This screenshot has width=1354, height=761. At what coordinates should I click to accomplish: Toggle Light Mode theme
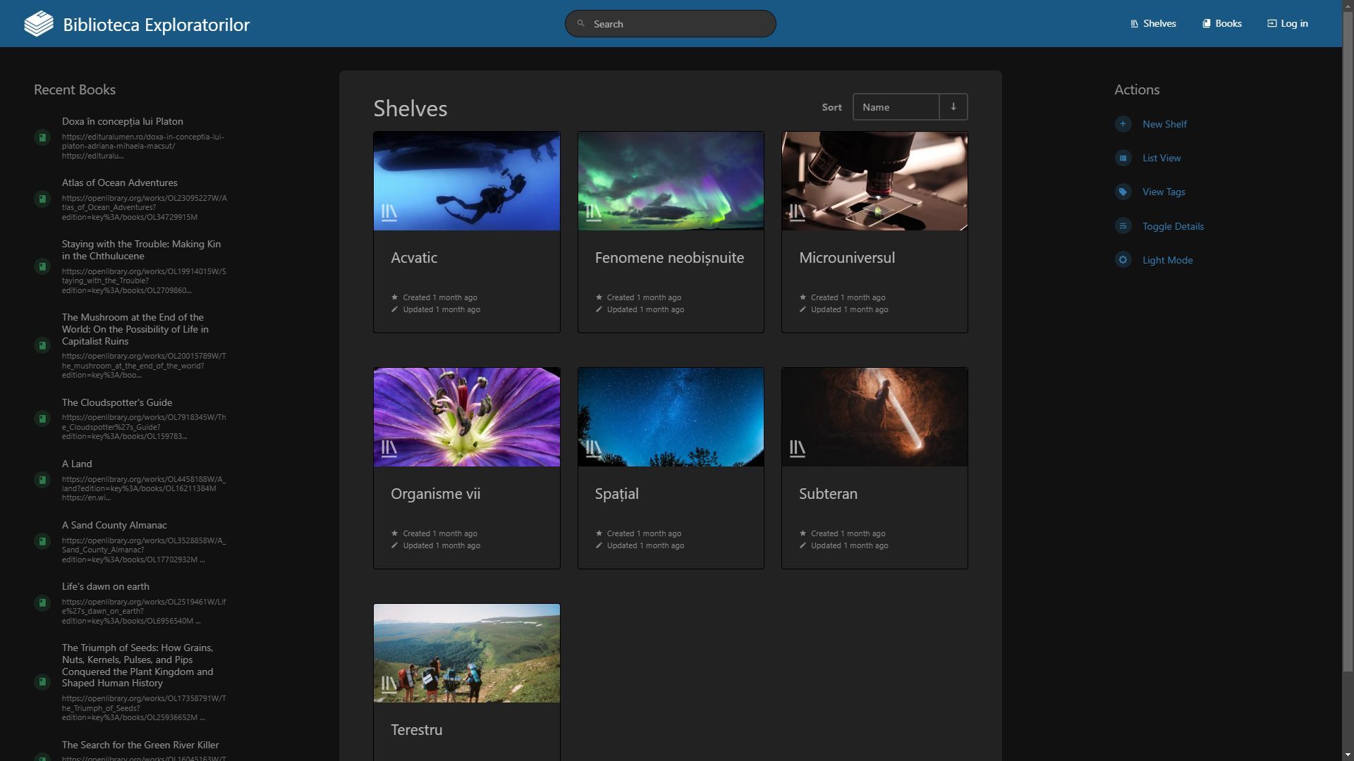(x=1167, y=260)
